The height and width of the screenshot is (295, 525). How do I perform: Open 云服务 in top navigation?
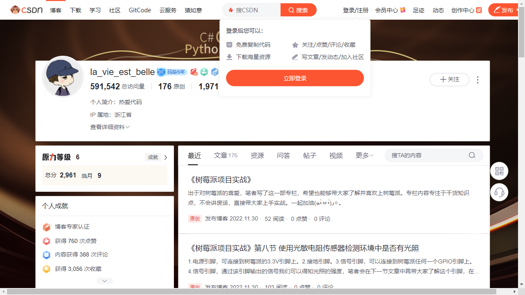tap(168, 10)
